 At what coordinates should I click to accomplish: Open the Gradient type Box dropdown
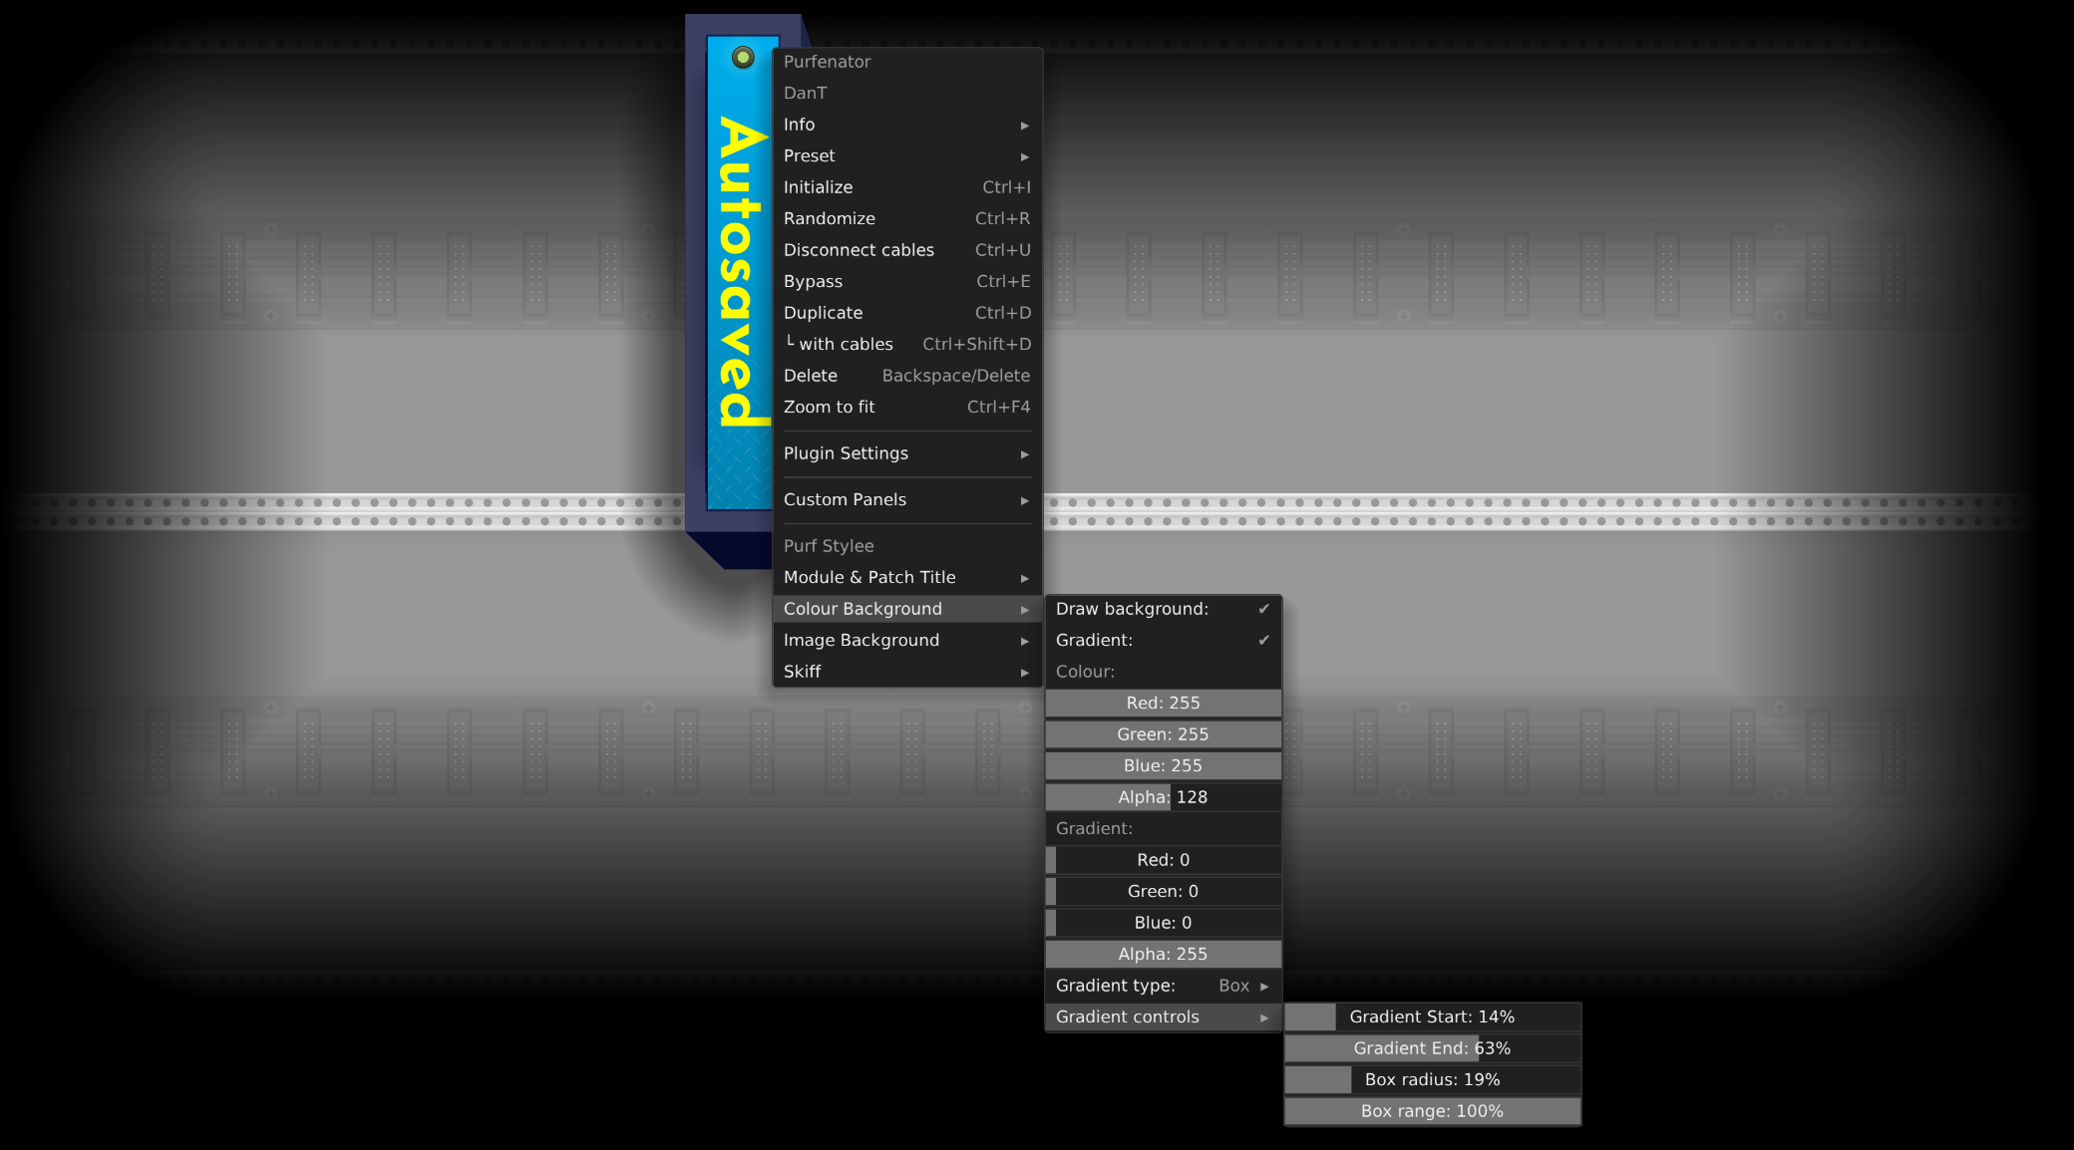(1163, 986)
